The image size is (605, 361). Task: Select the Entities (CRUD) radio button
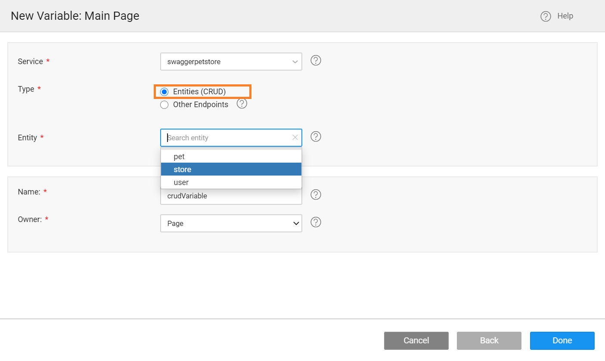click(x=164, y=91)
